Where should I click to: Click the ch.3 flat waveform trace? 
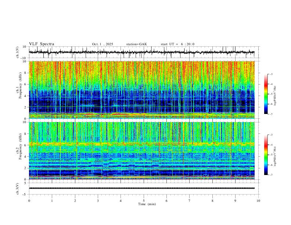(141, 188)
